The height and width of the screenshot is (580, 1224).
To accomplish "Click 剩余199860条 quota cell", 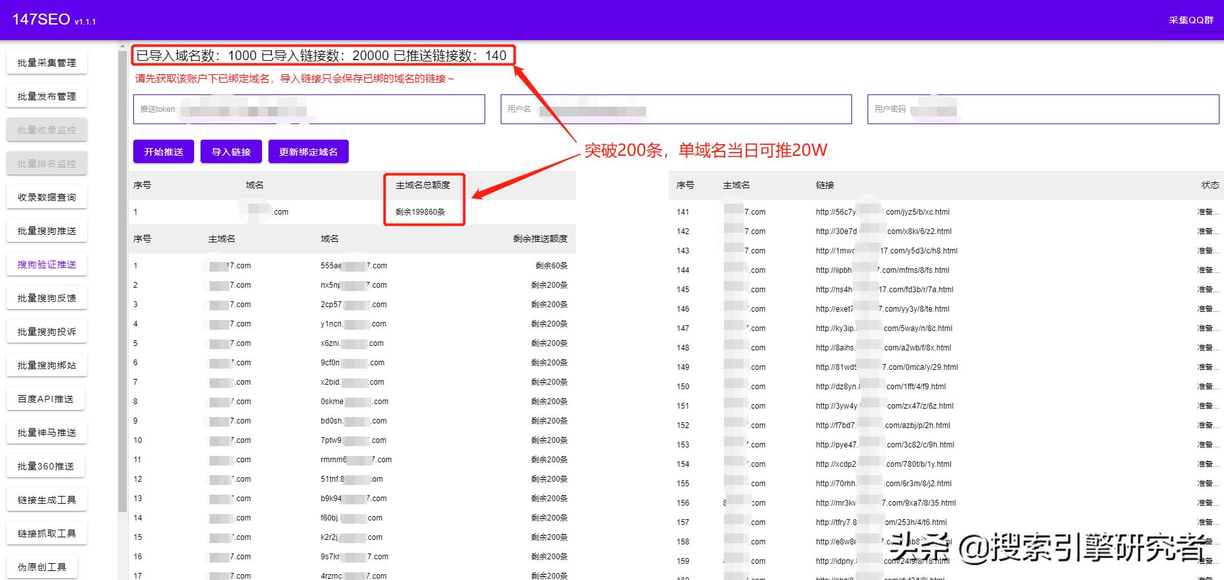I will click(x=421, y=212).
